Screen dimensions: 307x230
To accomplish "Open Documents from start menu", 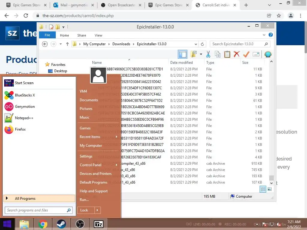I will pos(89,100).
